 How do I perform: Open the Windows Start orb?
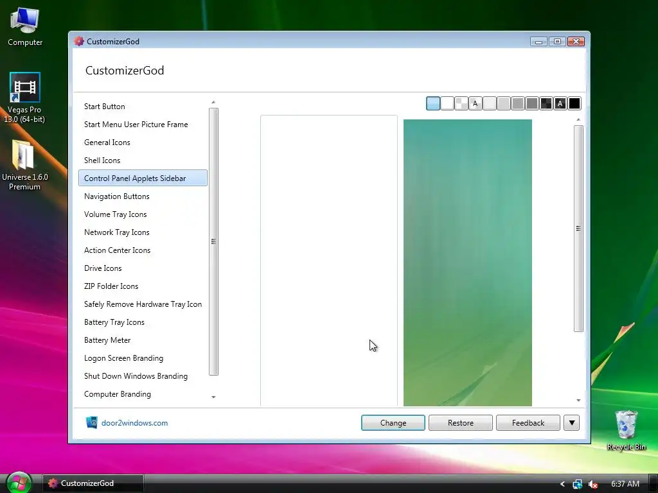click(x=19, y=483)
